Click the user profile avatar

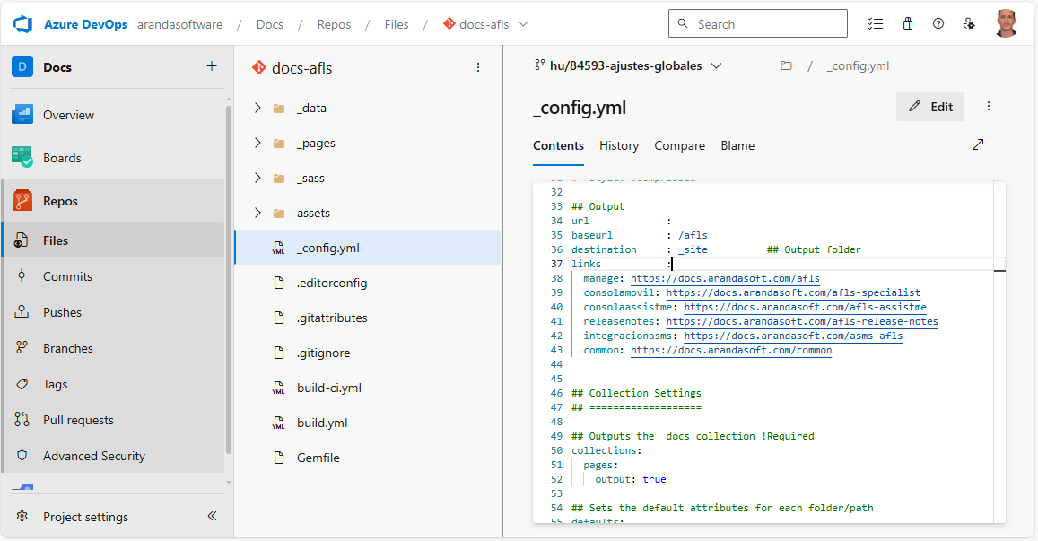(1006, 24)
